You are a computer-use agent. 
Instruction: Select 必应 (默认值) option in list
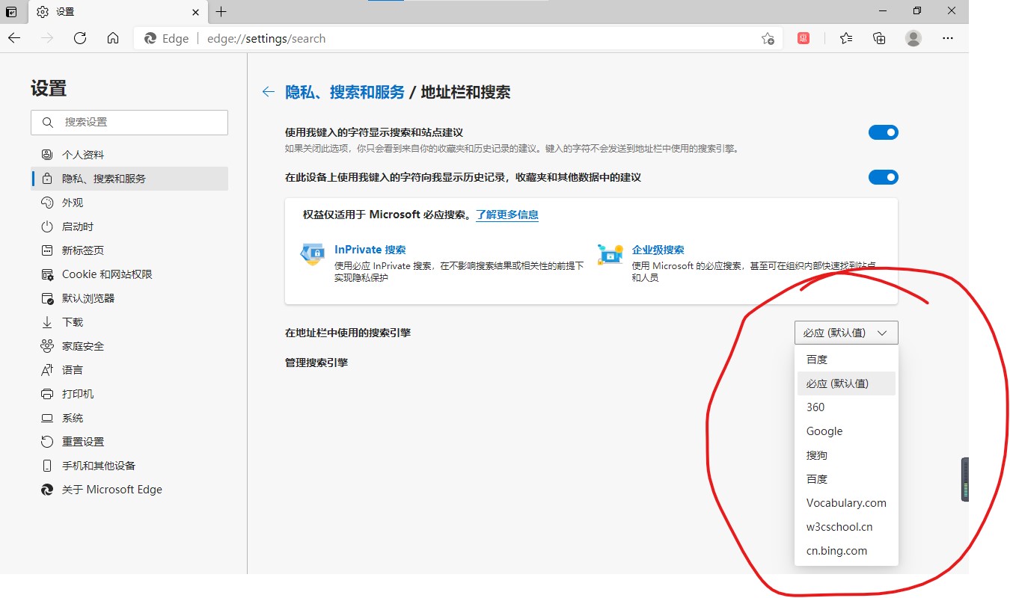pos(846,383)
